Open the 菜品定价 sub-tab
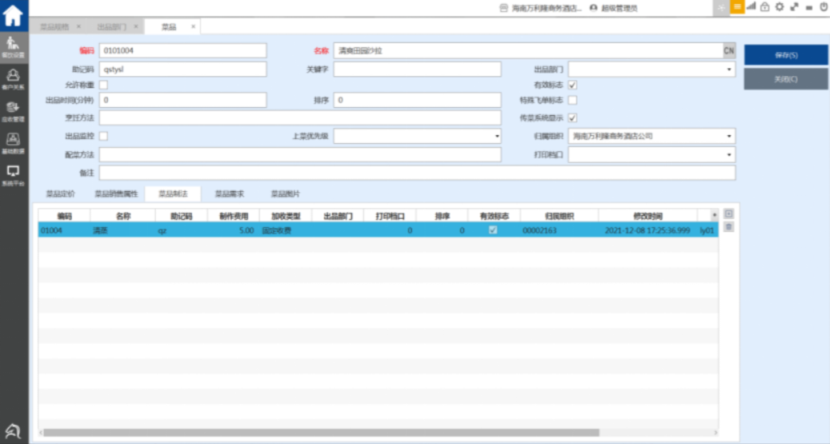 click(x=60, y=194)
